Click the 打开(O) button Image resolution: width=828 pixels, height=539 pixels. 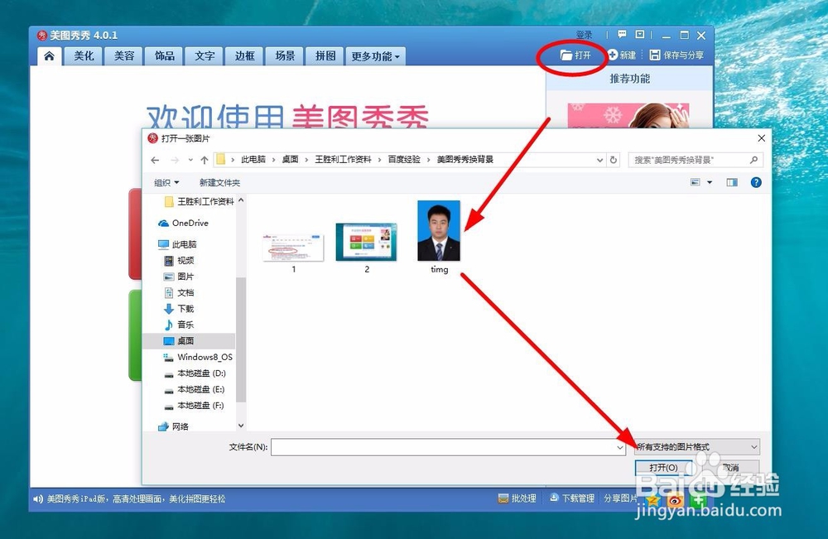pos(663,468)
